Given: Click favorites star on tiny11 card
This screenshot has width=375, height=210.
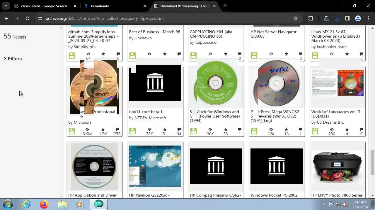Looking at the screenshot, I should point(165,129).
